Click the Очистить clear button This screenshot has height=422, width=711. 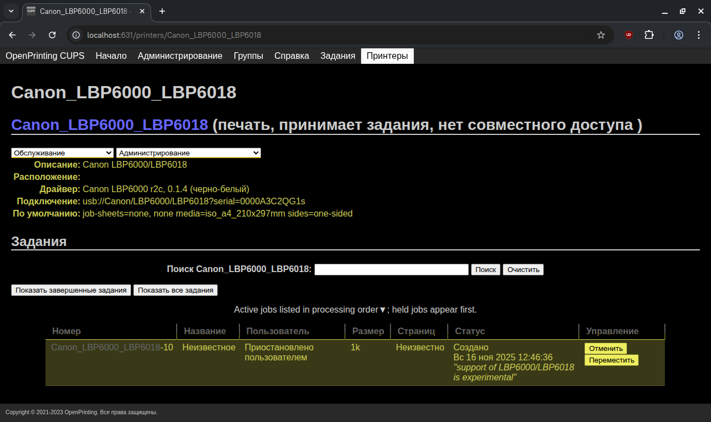point(523,269)
